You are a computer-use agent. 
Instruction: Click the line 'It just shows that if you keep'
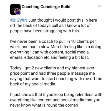[x=56, y=95]
